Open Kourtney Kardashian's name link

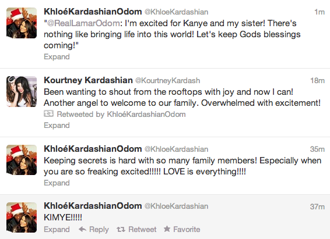[x=88, y=80]
